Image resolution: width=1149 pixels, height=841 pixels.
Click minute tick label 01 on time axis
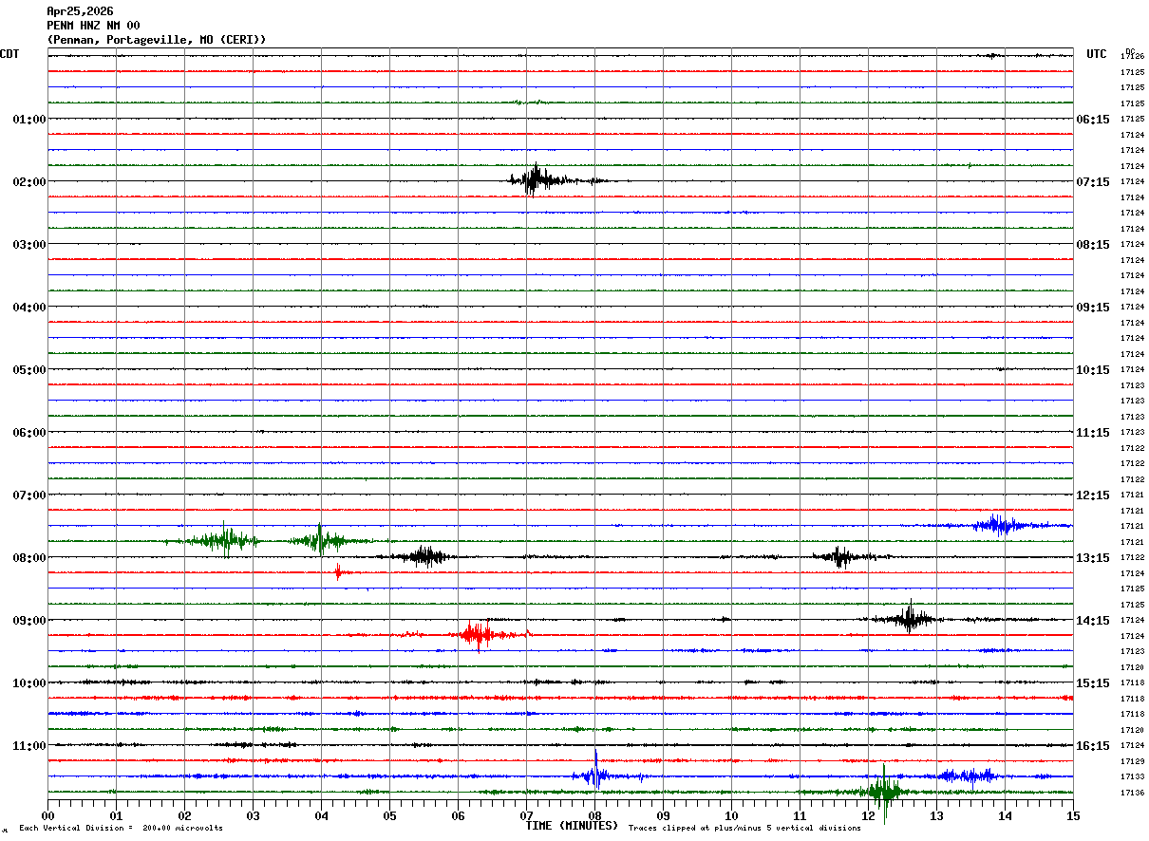[x=116, y=816]
